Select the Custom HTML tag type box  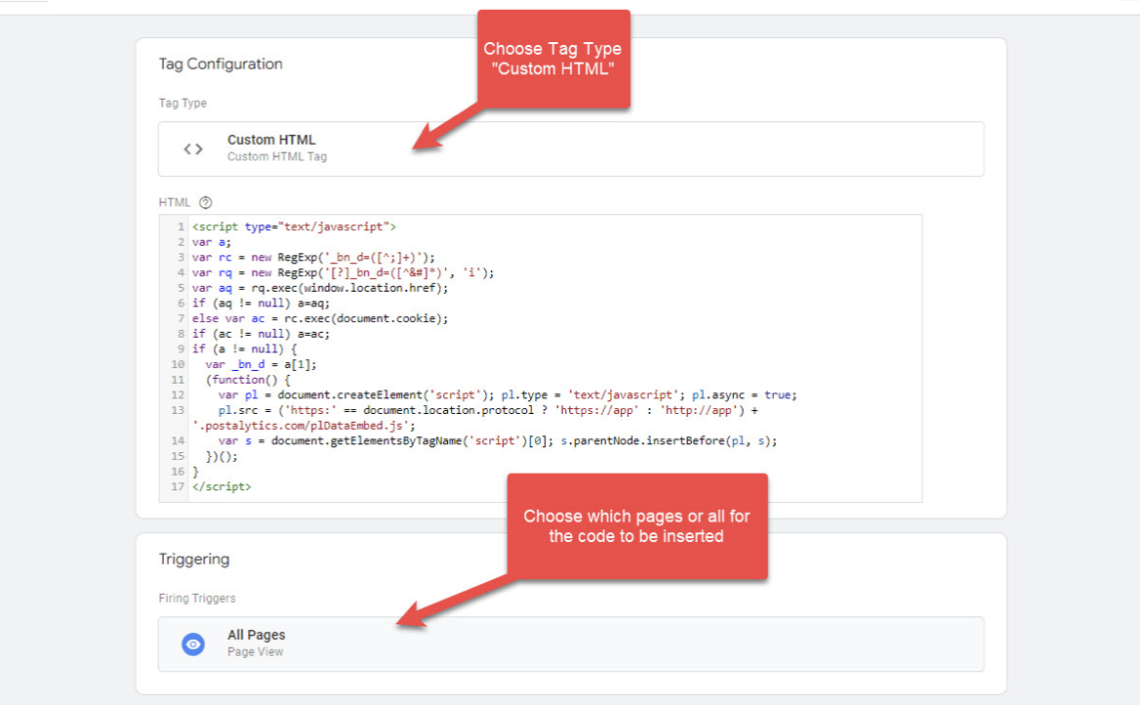[571, 149]
